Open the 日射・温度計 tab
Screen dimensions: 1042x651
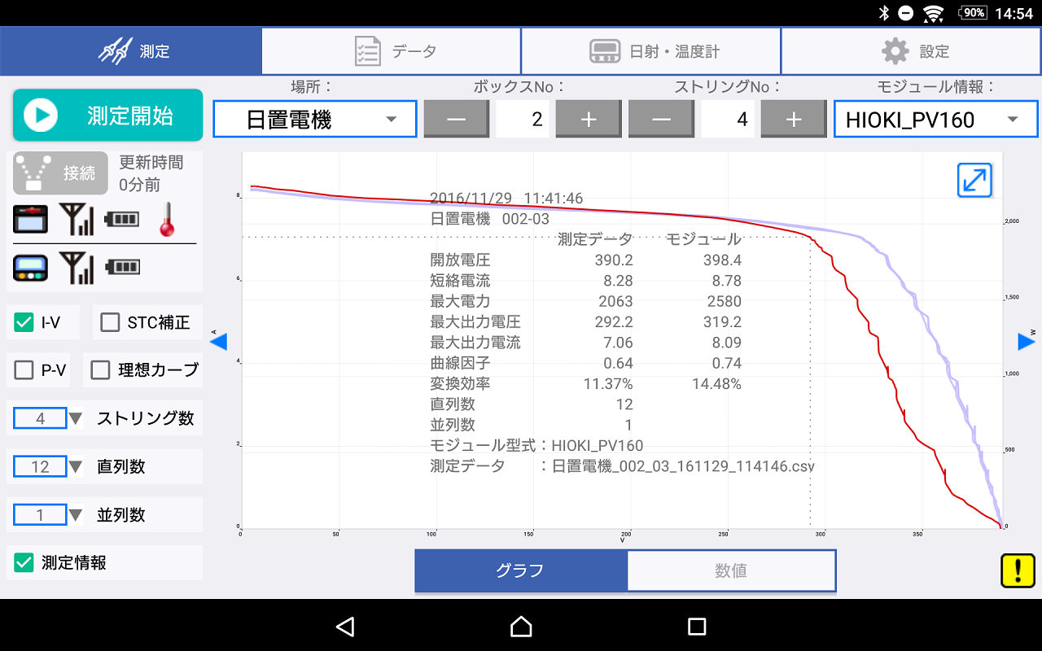pyautogui.click(x=651, y=51)
